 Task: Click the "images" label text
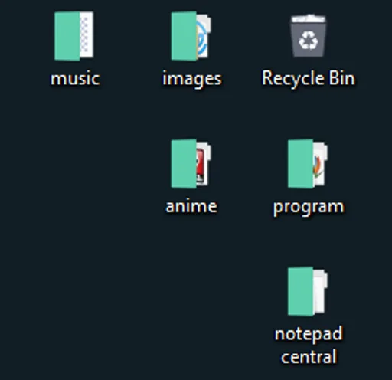click(x=192, y=79)
